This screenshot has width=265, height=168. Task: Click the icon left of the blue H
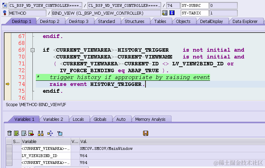tap(165, 13)
